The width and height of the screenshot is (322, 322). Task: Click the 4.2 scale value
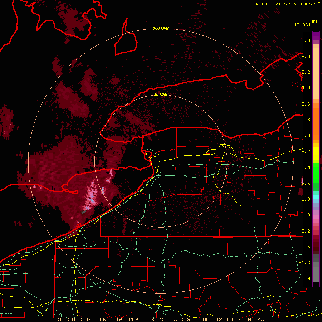[x=306, y=152]
